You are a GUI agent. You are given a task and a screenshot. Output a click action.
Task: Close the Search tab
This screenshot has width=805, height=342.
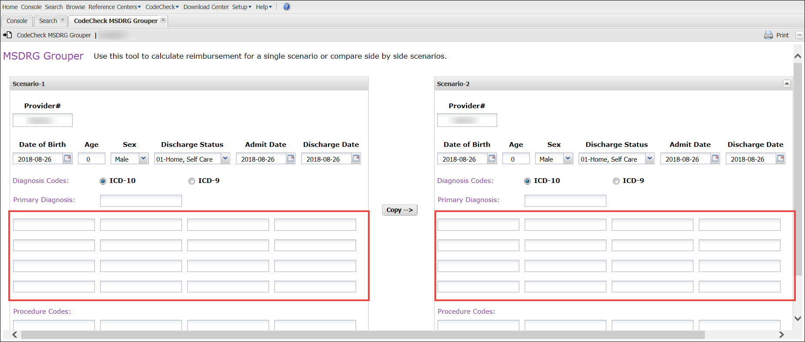[x=63, y=20]
